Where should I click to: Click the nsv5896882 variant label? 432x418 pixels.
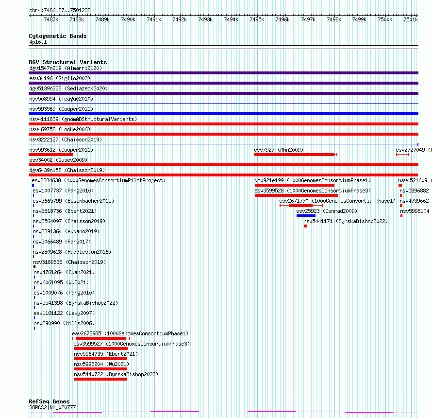pos(414,191)
